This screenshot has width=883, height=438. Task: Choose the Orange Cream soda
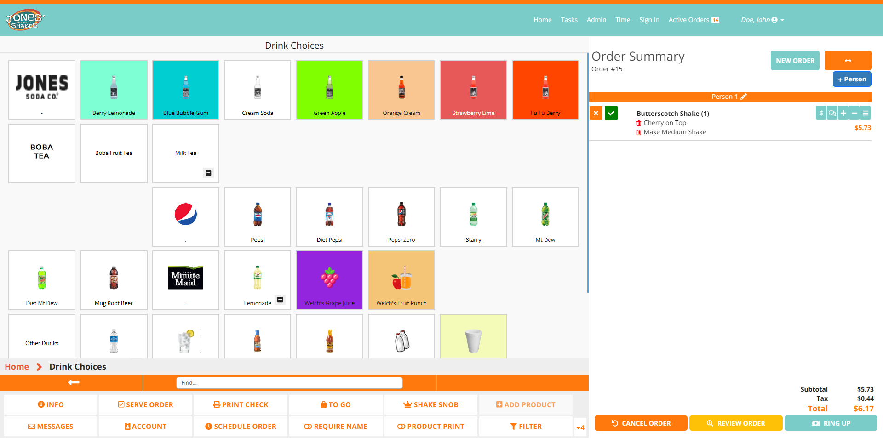(401, 90)
